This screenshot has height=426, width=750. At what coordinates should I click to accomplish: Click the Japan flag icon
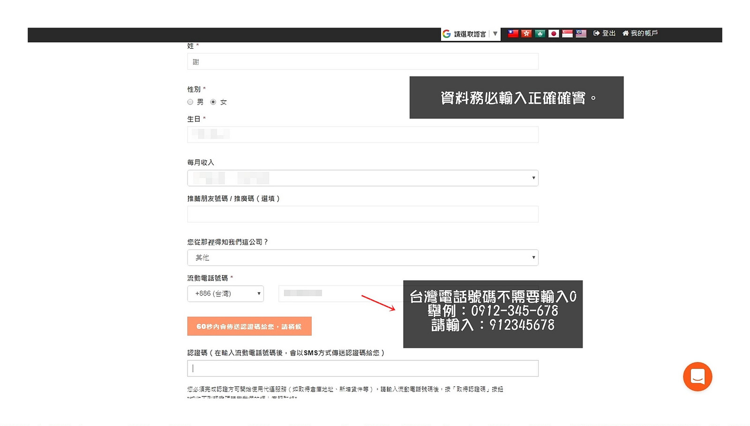point(554,33)
